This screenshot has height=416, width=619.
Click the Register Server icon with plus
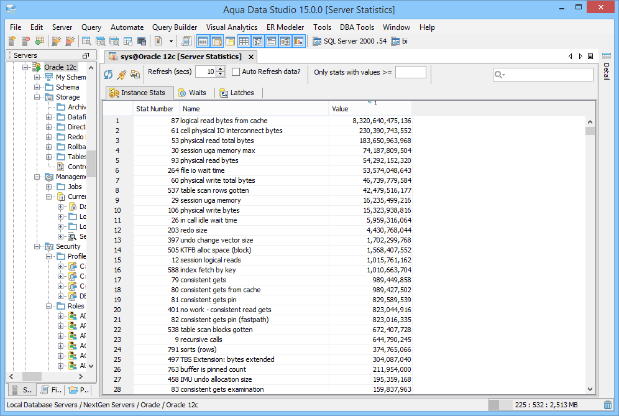12,41
